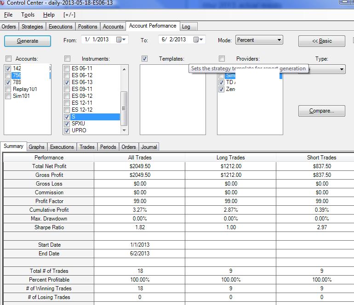Click the Compare... button

(x=322, y=111)
